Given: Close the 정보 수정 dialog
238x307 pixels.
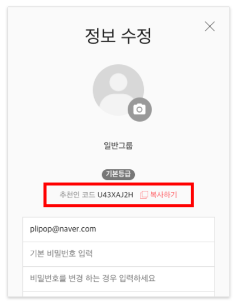Looking at the screenshot, I should (210, 26).
